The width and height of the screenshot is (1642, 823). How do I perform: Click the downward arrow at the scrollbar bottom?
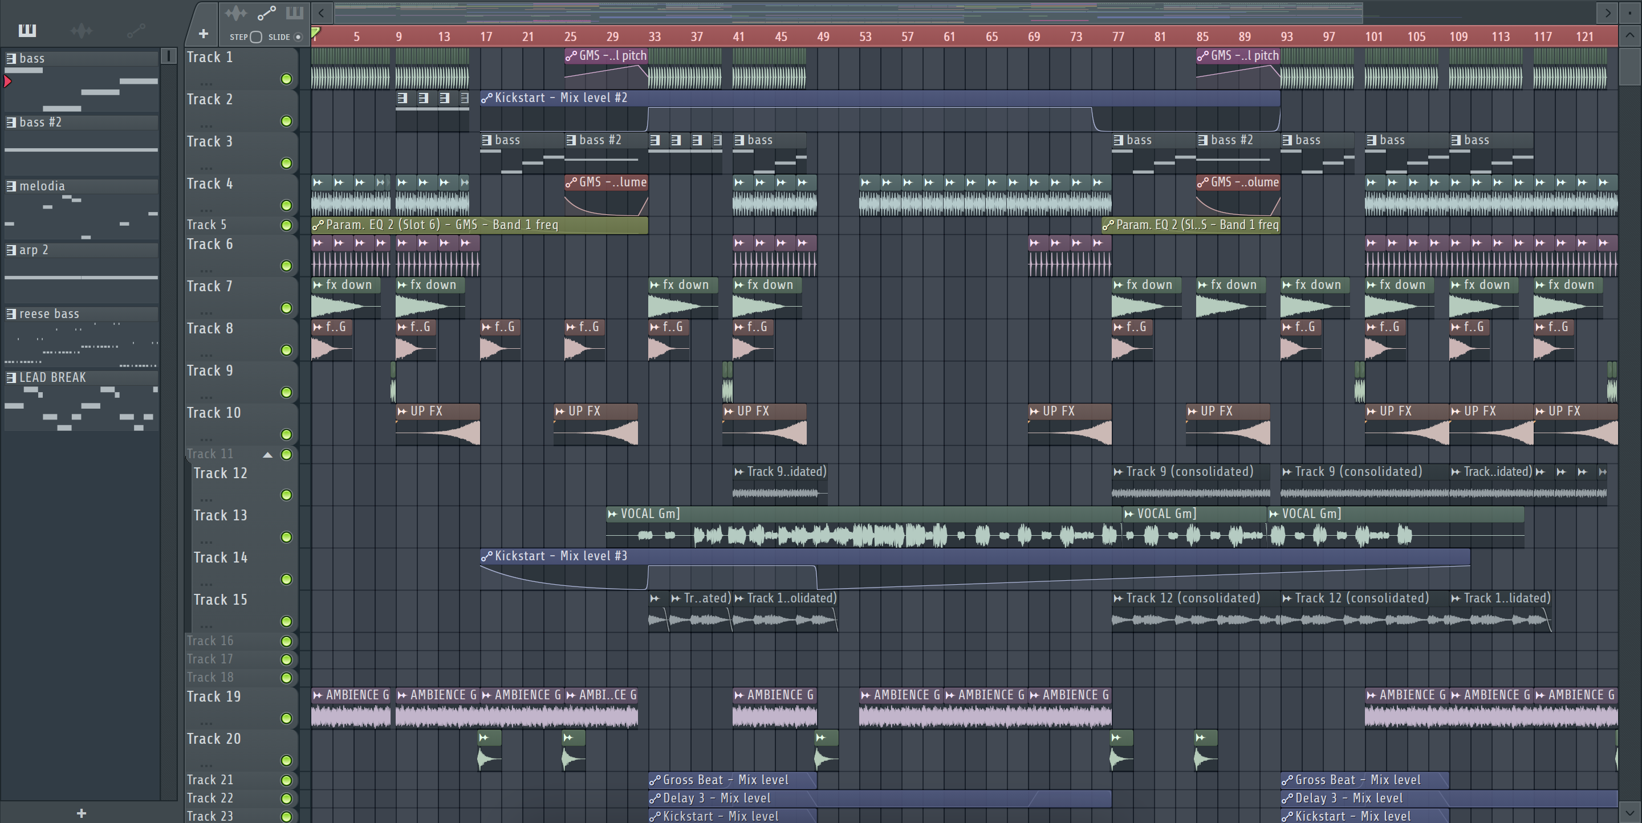pos(1630,813)
